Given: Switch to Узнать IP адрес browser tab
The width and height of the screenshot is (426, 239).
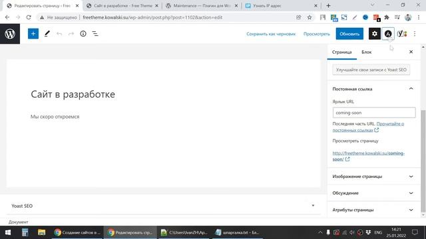Looking at the screenshot, I should [281, 6].
